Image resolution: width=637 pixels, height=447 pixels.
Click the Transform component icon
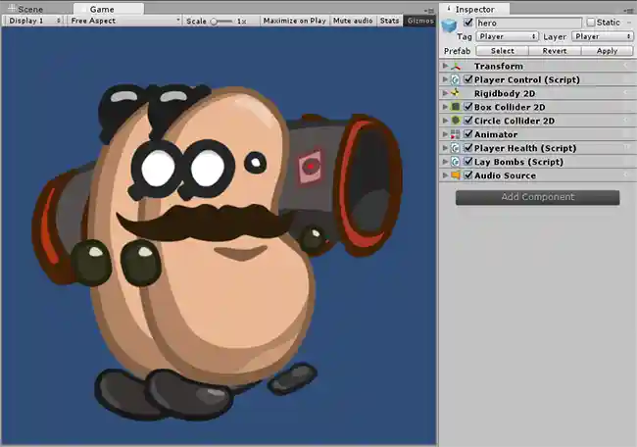tap(456, 66)
